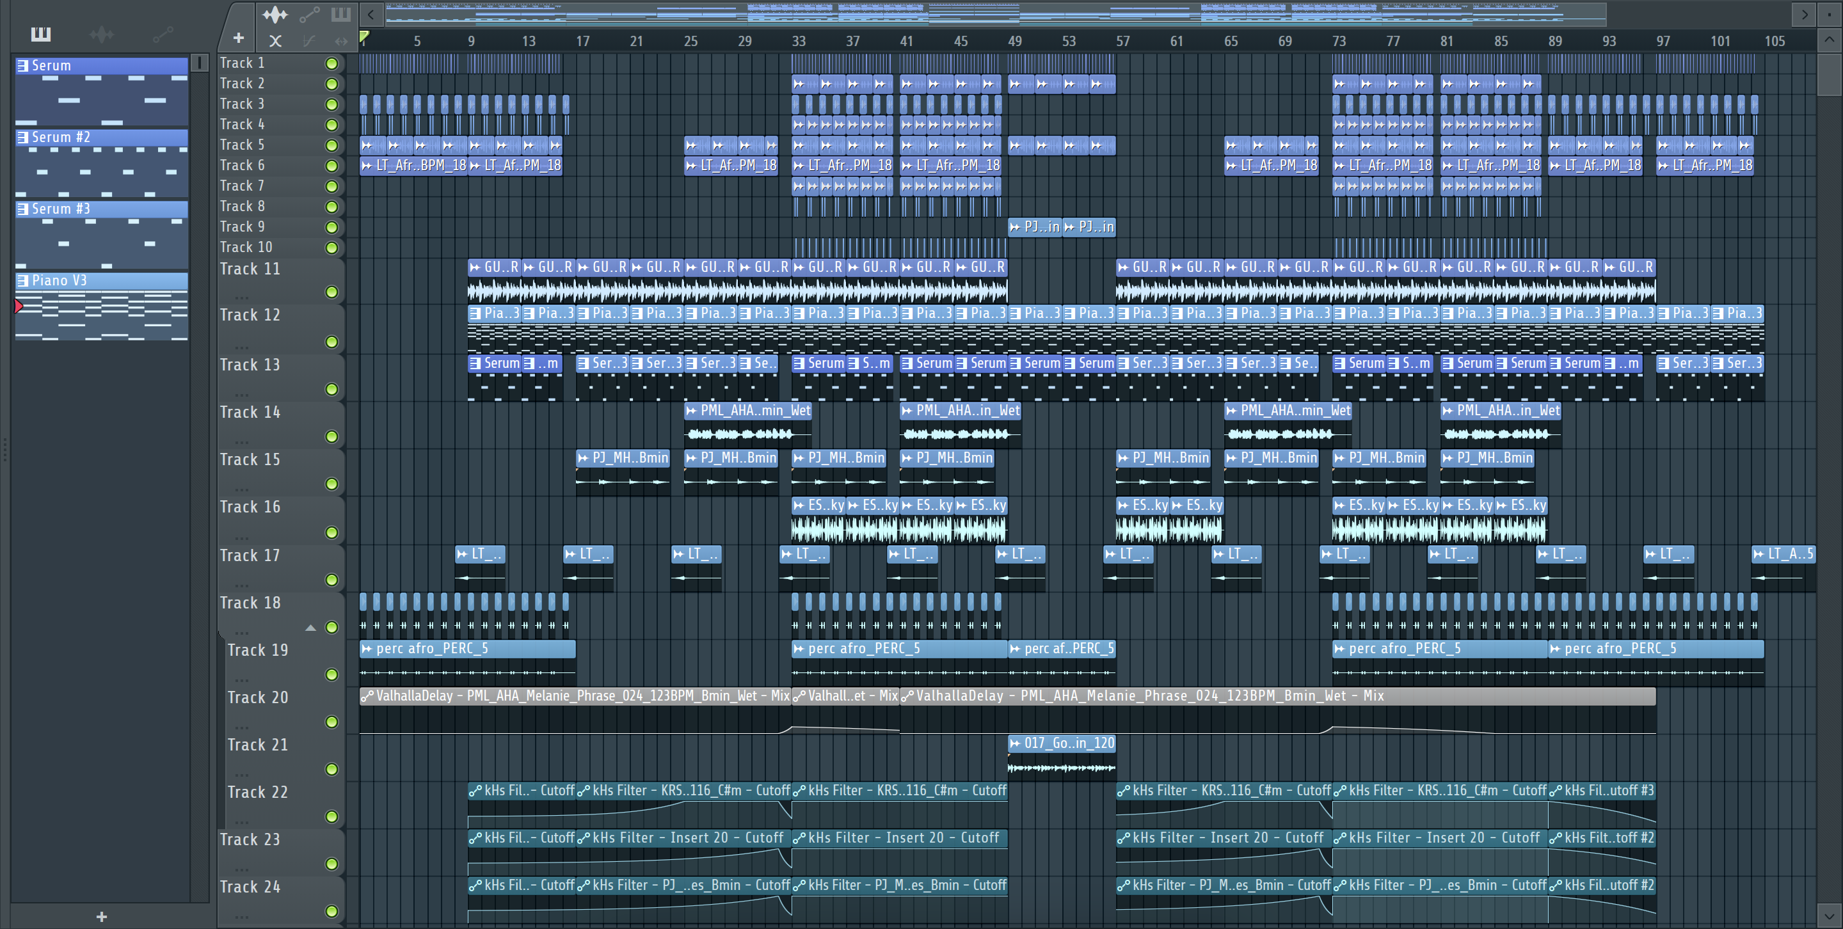This screenshot has height=929, width=1843.
Task: Jump to bar 97 on timeline ruler
Action: (x=1663, y=42)
